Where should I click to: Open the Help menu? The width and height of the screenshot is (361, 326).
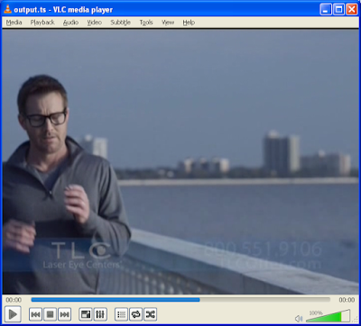[x=189, y=23]
